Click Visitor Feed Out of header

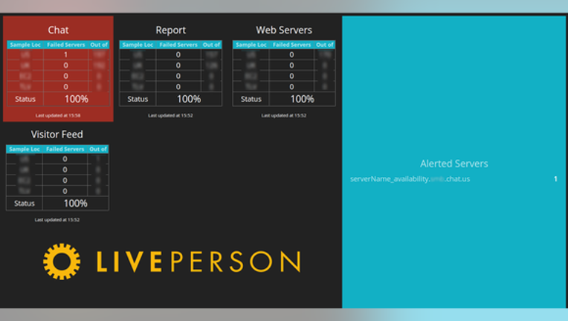coord(98,149)
